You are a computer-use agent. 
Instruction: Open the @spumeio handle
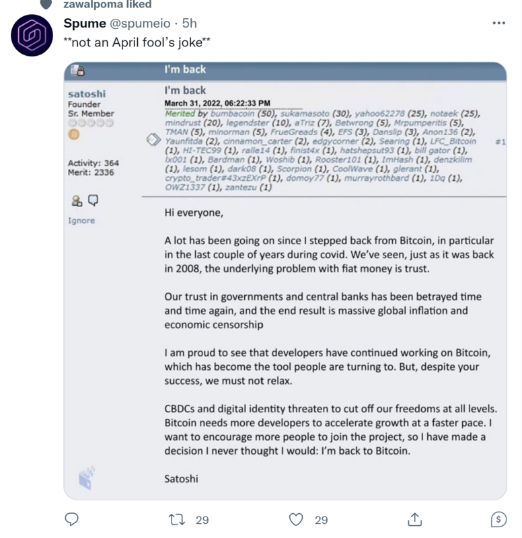point(140,24)
